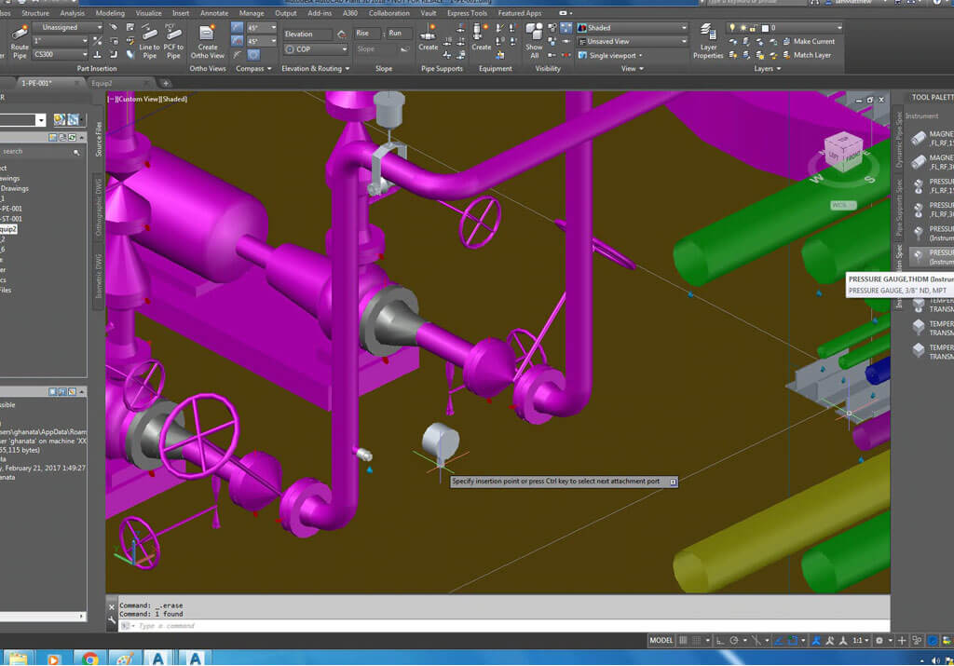Click the Run value field

click(x=399, y=34)
